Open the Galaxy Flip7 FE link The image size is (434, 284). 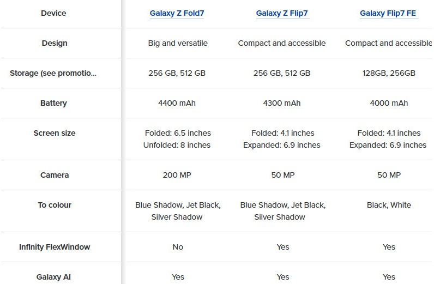click(389, 14)
